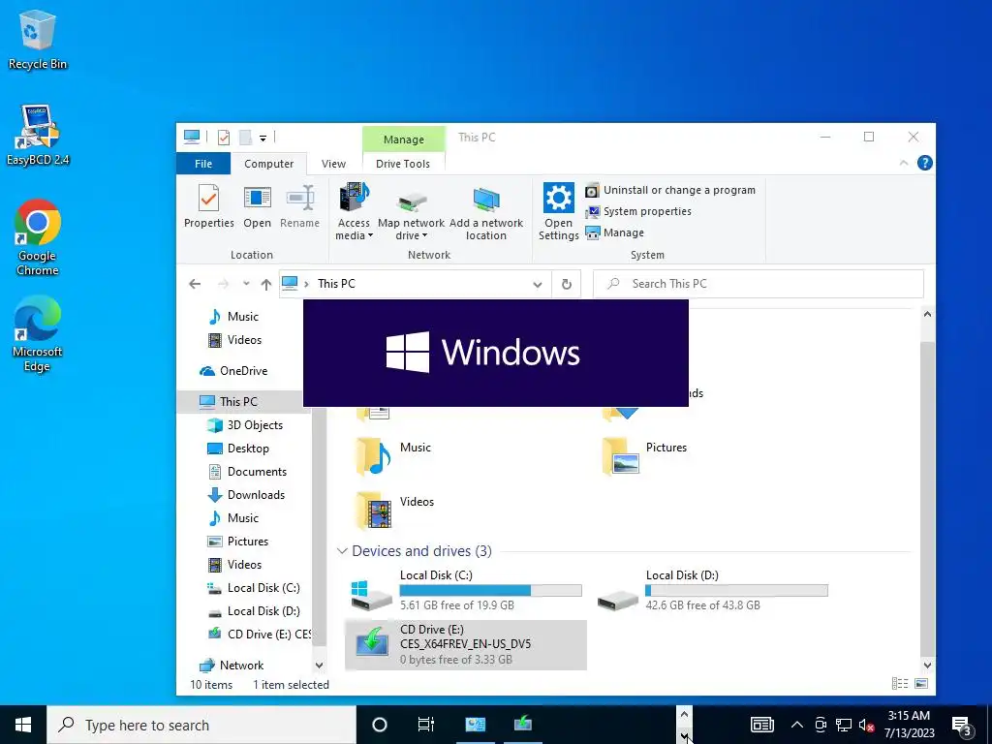This screenshot has width=992, height=744.
Task: Select the Music folder in the main pane
Action: point(395,457)
